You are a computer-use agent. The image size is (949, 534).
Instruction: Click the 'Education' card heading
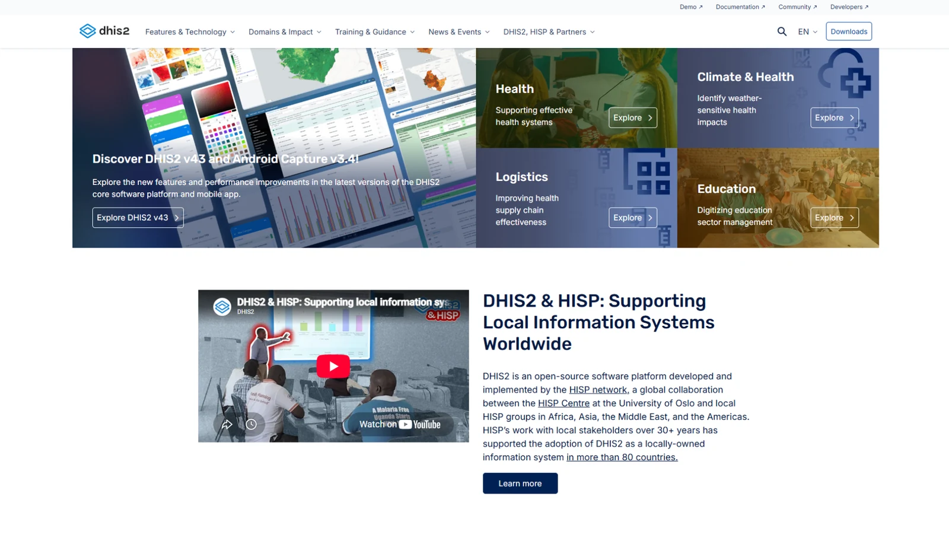click(727, 189)
